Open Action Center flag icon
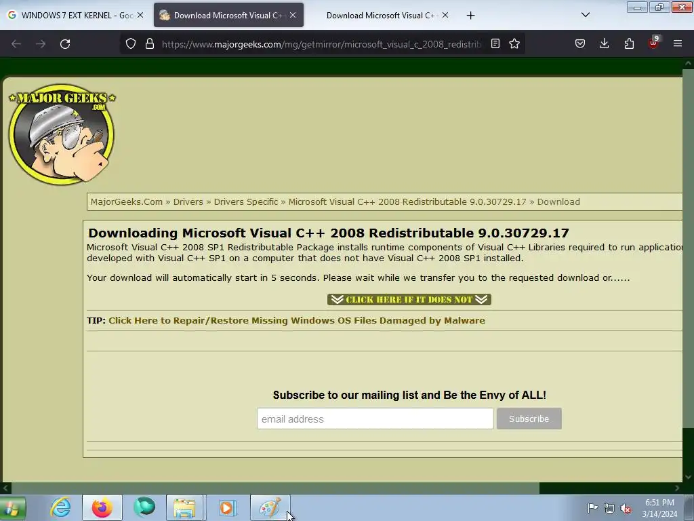This screenshot has width=694, height=521. pyautogui.click(x=592, y=507)
